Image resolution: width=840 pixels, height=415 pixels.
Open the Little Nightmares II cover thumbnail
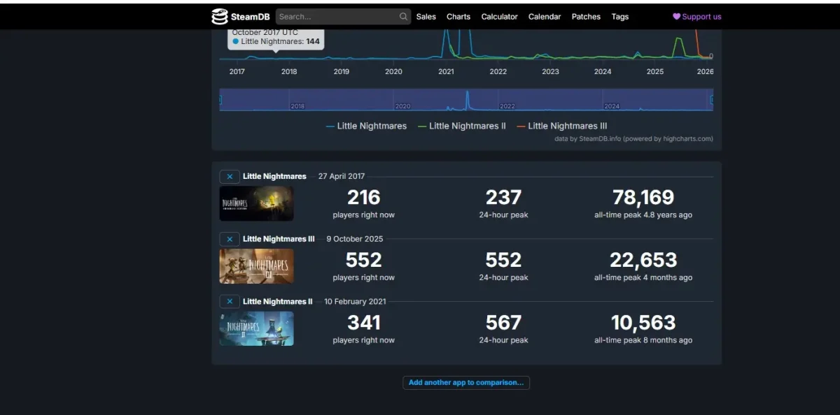point(256,328)
